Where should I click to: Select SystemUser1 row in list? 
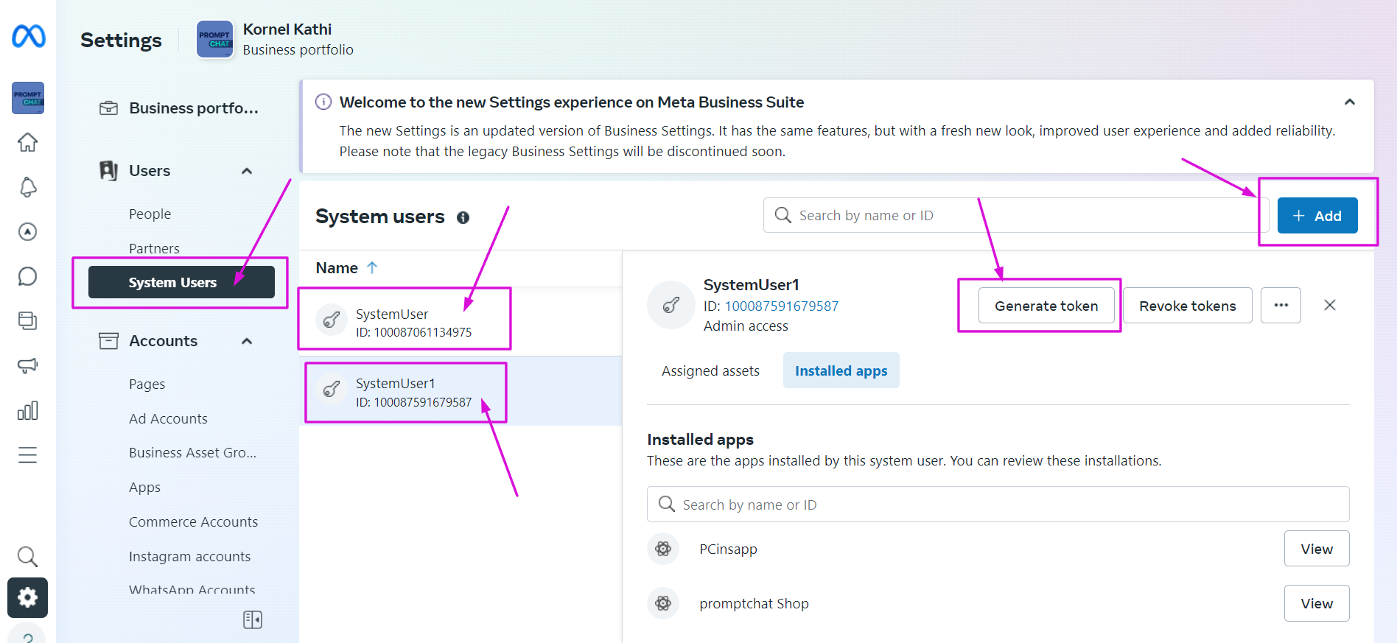click(x=461, y=391)
